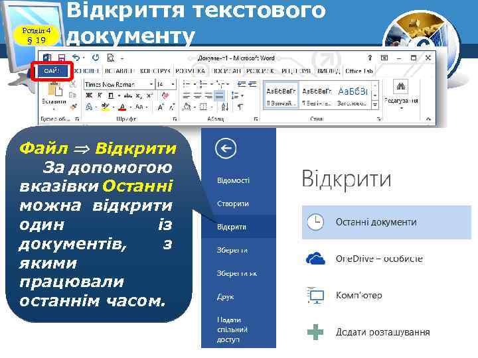Decrease font size with A▼ button
The image size is (478, 358).
pos(172,107)
